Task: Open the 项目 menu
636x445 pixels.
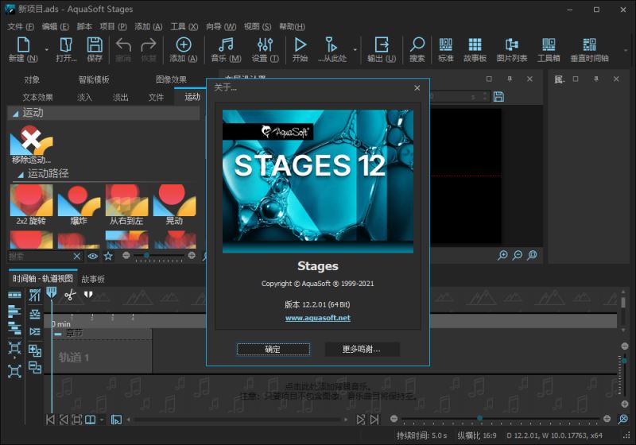Action: (113, 26)
